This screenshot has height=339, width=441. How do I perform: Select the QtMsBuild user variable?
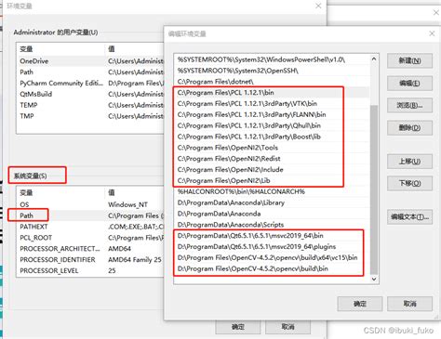point(90,94)
